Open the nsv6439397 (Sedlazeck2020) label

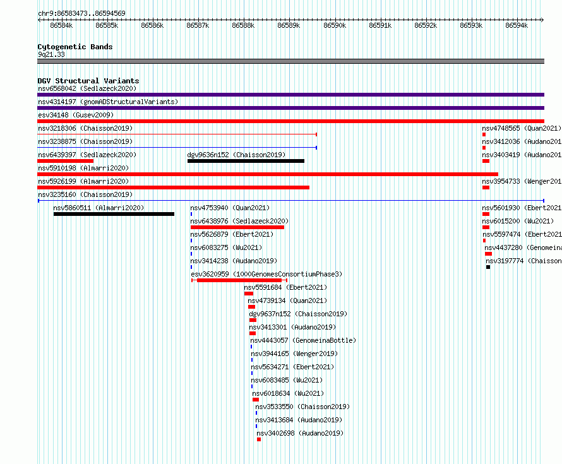click(x=87, y=155)
